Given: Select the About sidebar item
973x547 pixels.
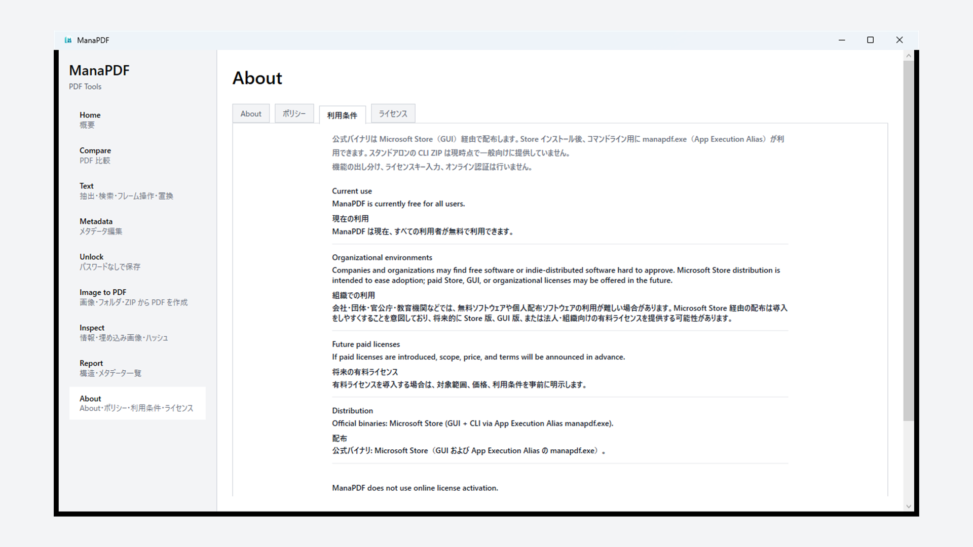Looking at the screenshot, I should point(137,403).
